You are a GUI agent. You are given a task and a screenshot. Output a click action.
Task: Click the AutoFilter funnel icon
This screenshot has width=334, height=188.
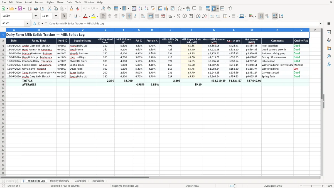click(x=153, y=9)
